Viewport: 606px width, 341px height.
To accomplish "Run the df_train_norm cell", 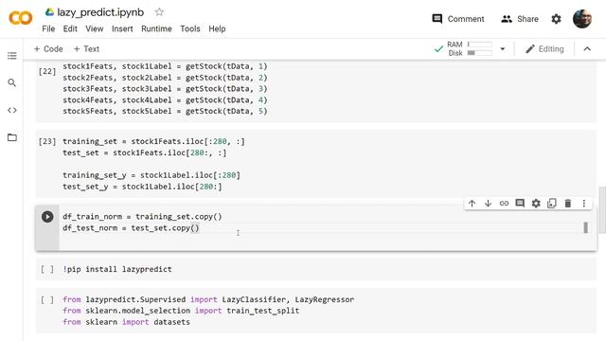I will tap(47, 217).
